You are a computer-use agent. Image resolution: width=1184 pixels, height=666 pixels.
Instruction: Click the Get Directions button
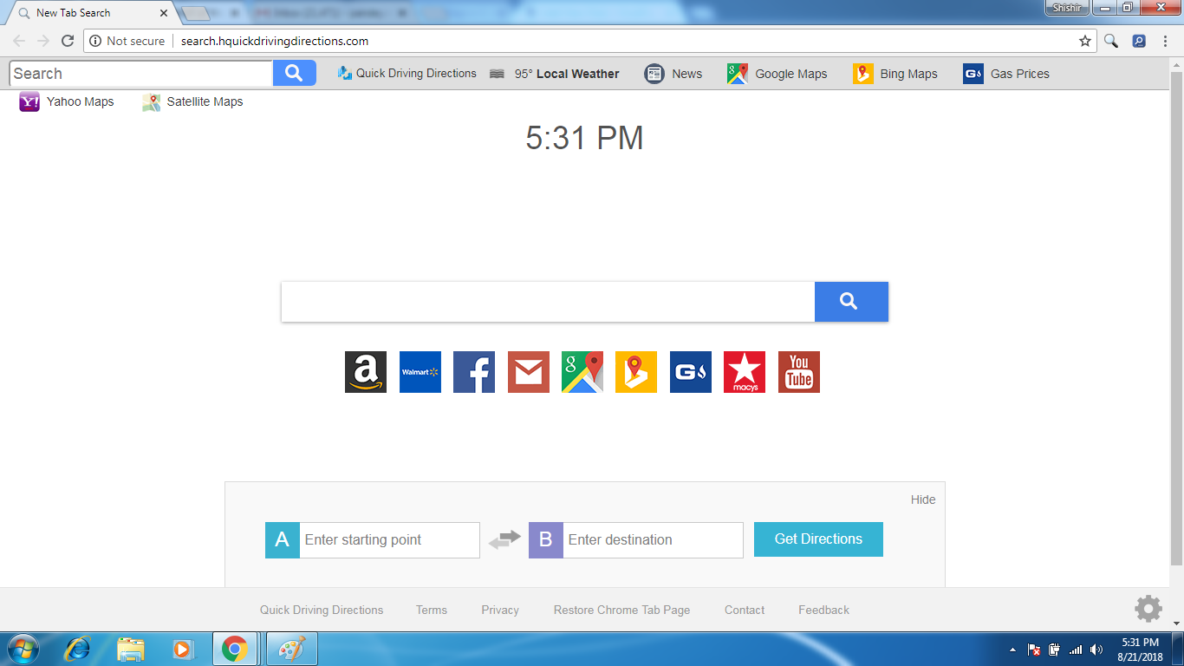click(817, 539)
